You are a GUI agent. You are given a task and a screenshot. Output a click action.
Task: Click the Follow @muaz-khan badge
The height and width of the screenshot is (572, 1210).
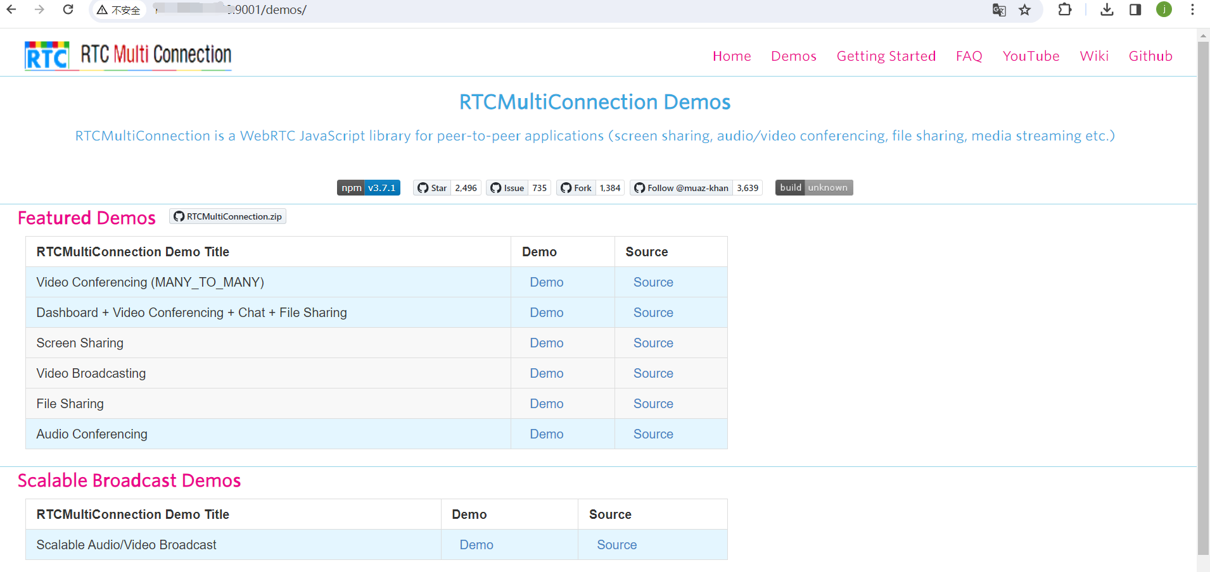681,188
